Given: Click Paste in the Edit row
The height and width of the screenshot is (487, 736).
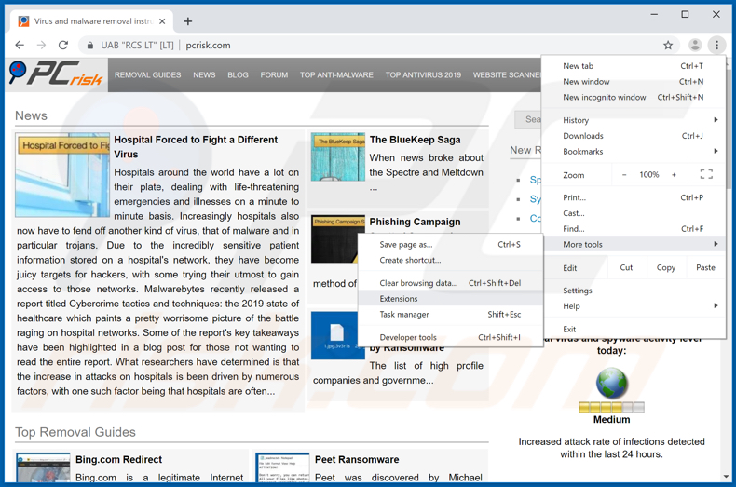Looking at the screenshot, I should coord(705,267).
